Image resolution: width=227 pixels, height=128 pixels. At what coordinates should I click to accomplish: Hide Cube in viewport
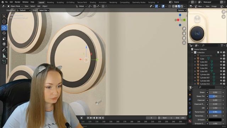(x=221, y=59)
